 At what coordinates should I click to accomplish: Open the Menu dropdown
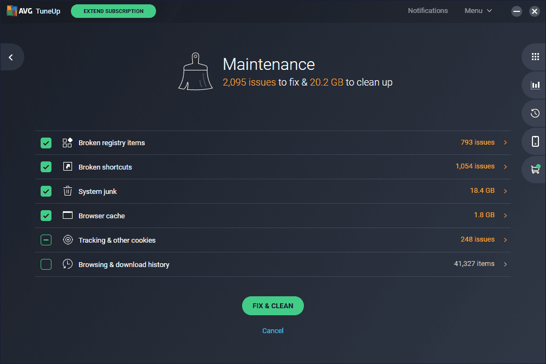pyautogui.click(x=478, y=11)
